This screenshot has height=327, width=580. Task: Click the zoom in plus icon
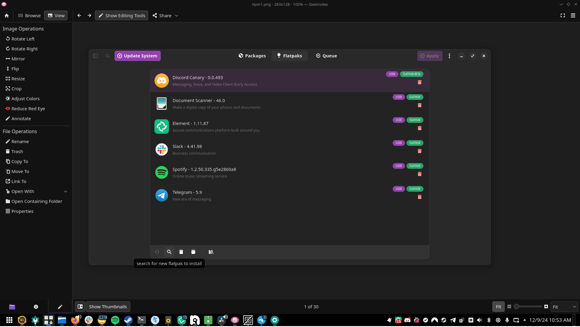tap(546, 307)
